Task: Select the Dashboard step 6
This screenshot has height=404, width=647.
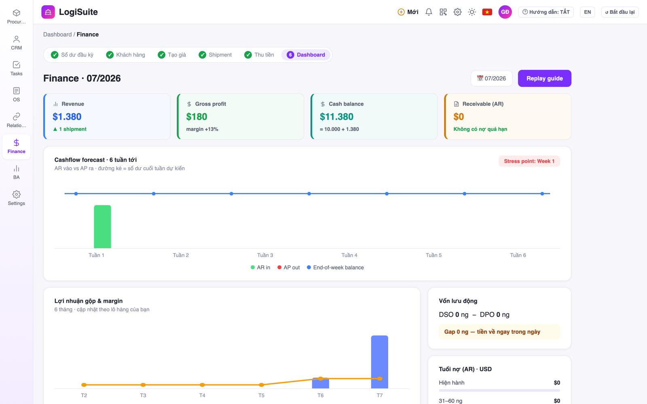Action: click(x=306, y=55)
